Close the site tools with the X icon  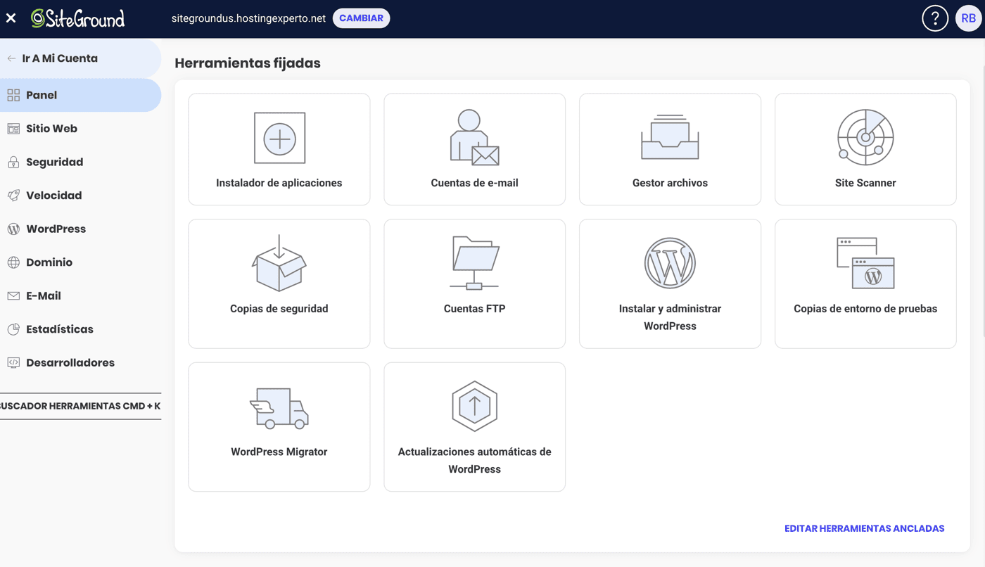(x=11, y=18)
